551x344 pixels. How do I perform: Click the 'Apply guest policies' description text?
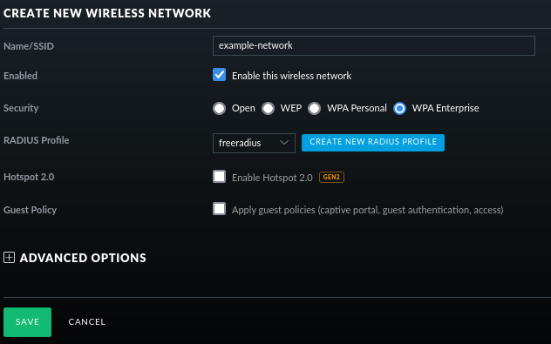tap(368, 210)
